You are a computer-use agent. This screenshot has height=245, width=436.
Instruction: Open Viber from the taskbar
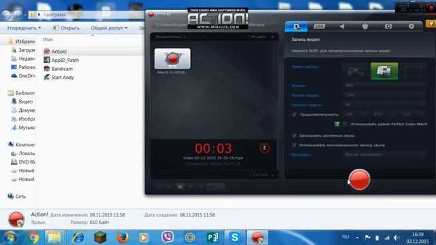(x=168, y=238)
